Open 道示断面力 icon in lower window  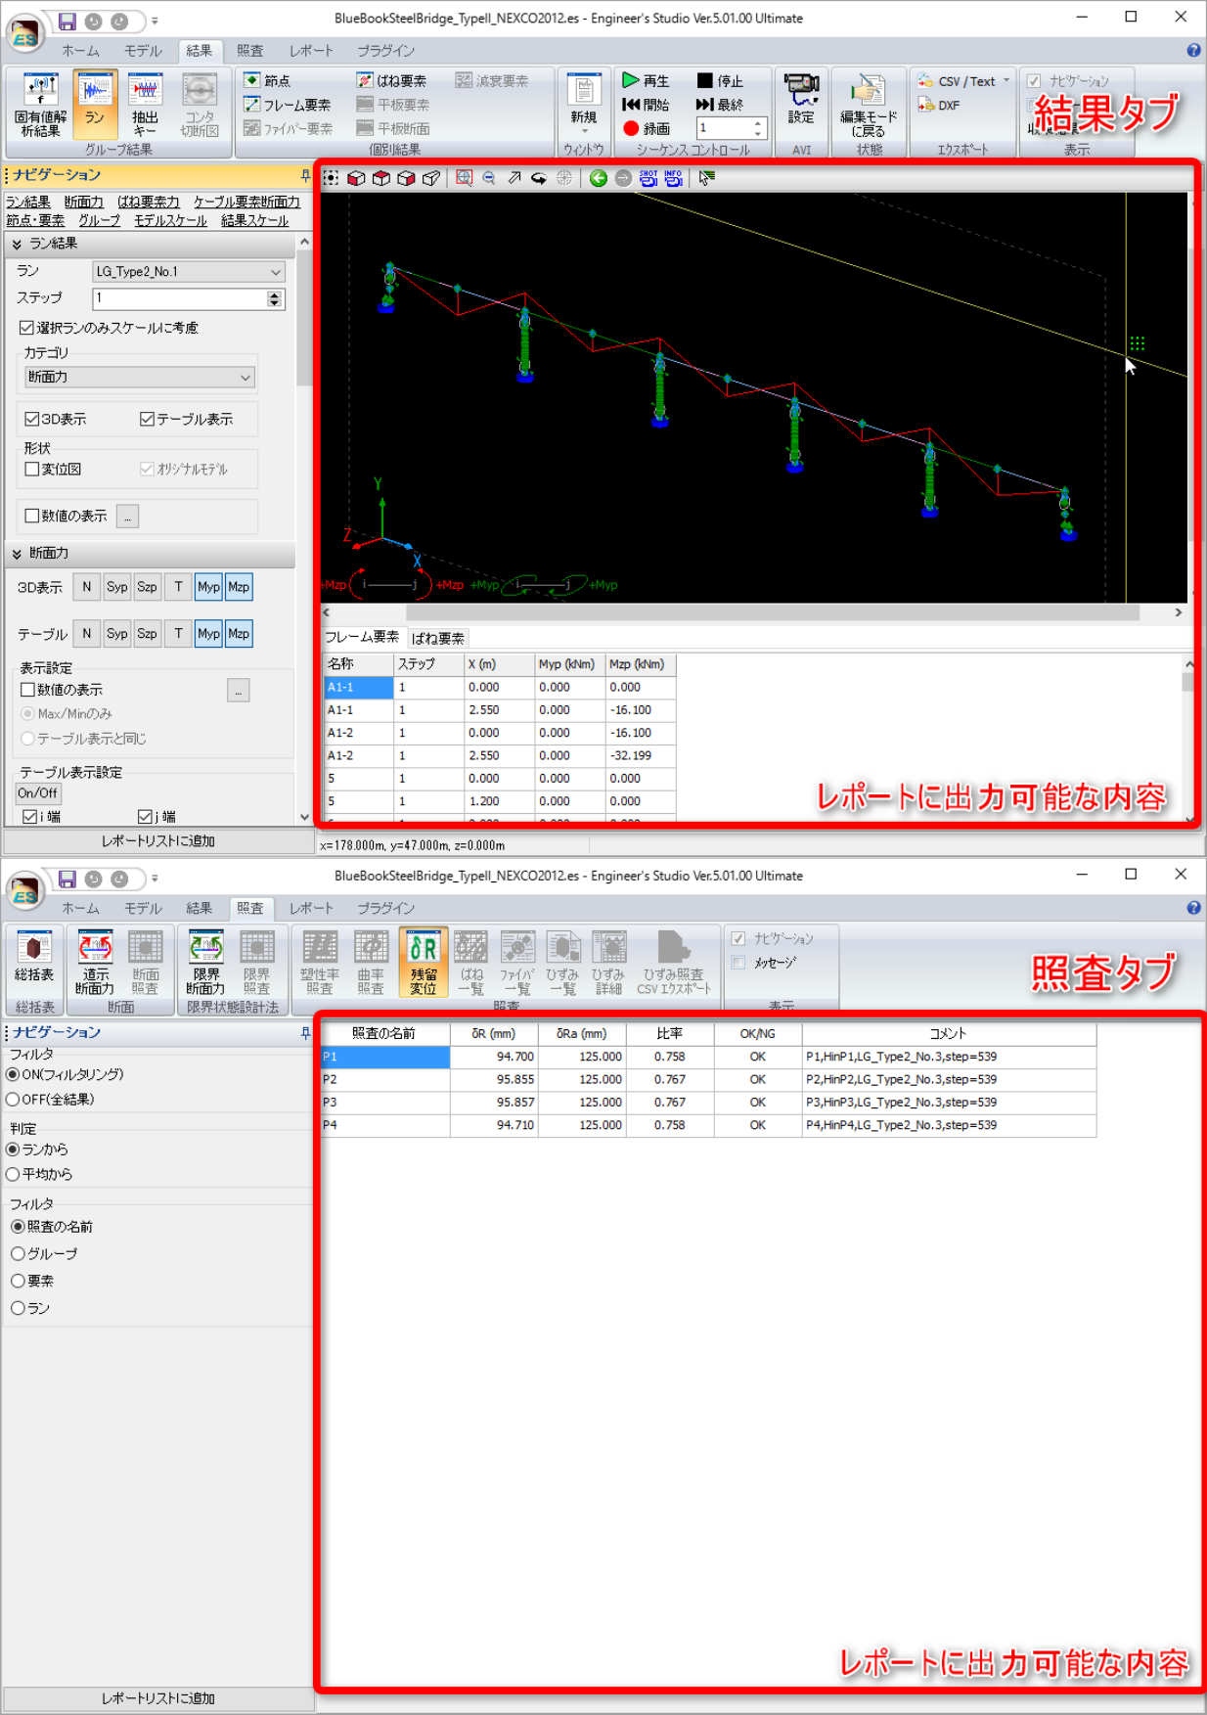click(x=95, y=963)
